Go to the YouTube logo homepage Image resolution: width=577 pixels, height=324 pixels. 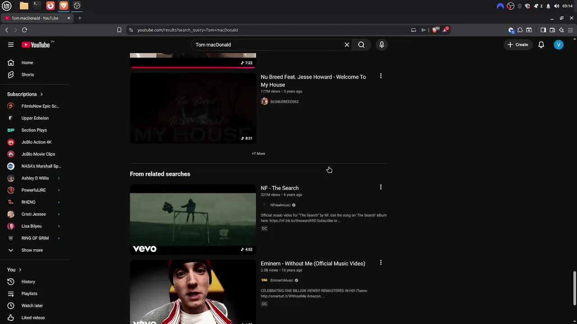36,45
